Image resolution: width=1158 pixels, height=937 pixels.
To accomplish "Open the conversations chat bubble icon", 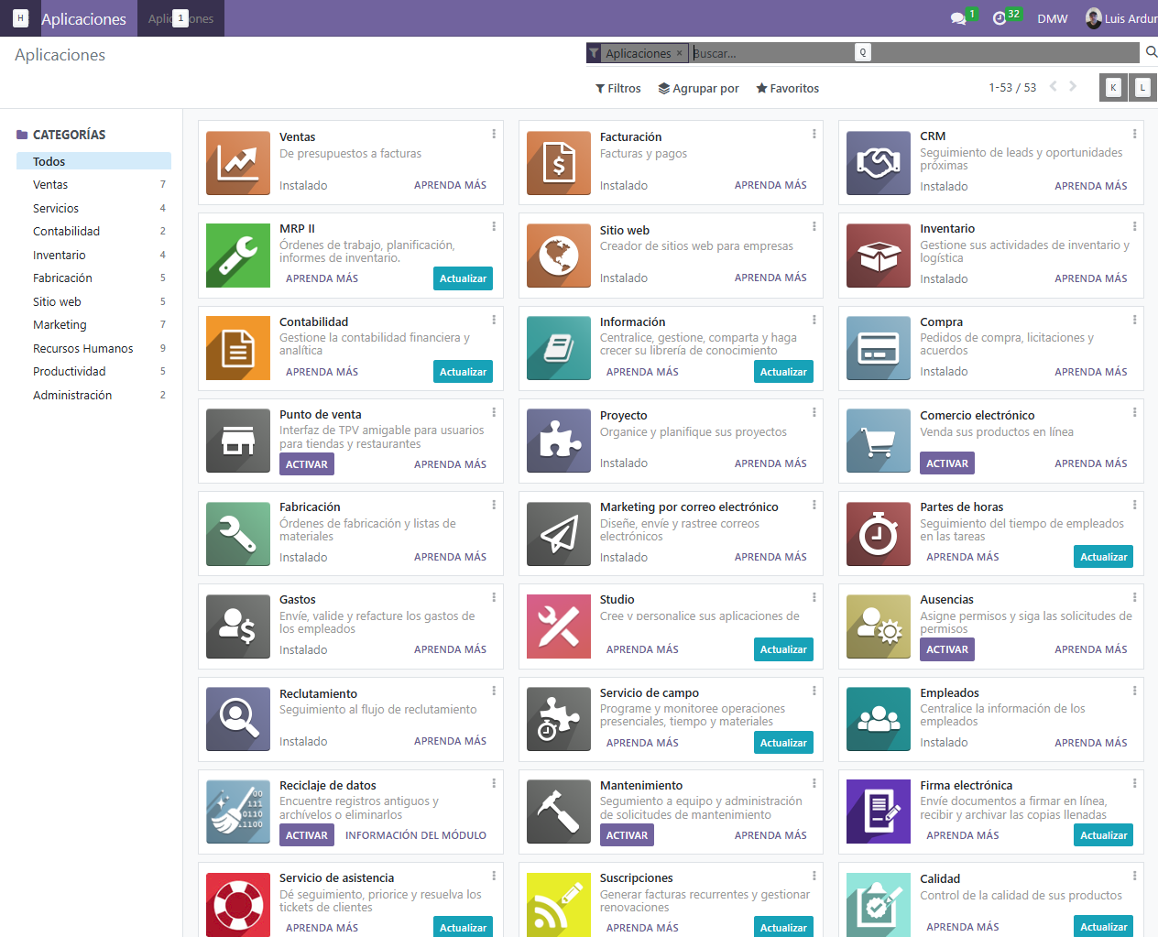I will (x=958, y=18).
